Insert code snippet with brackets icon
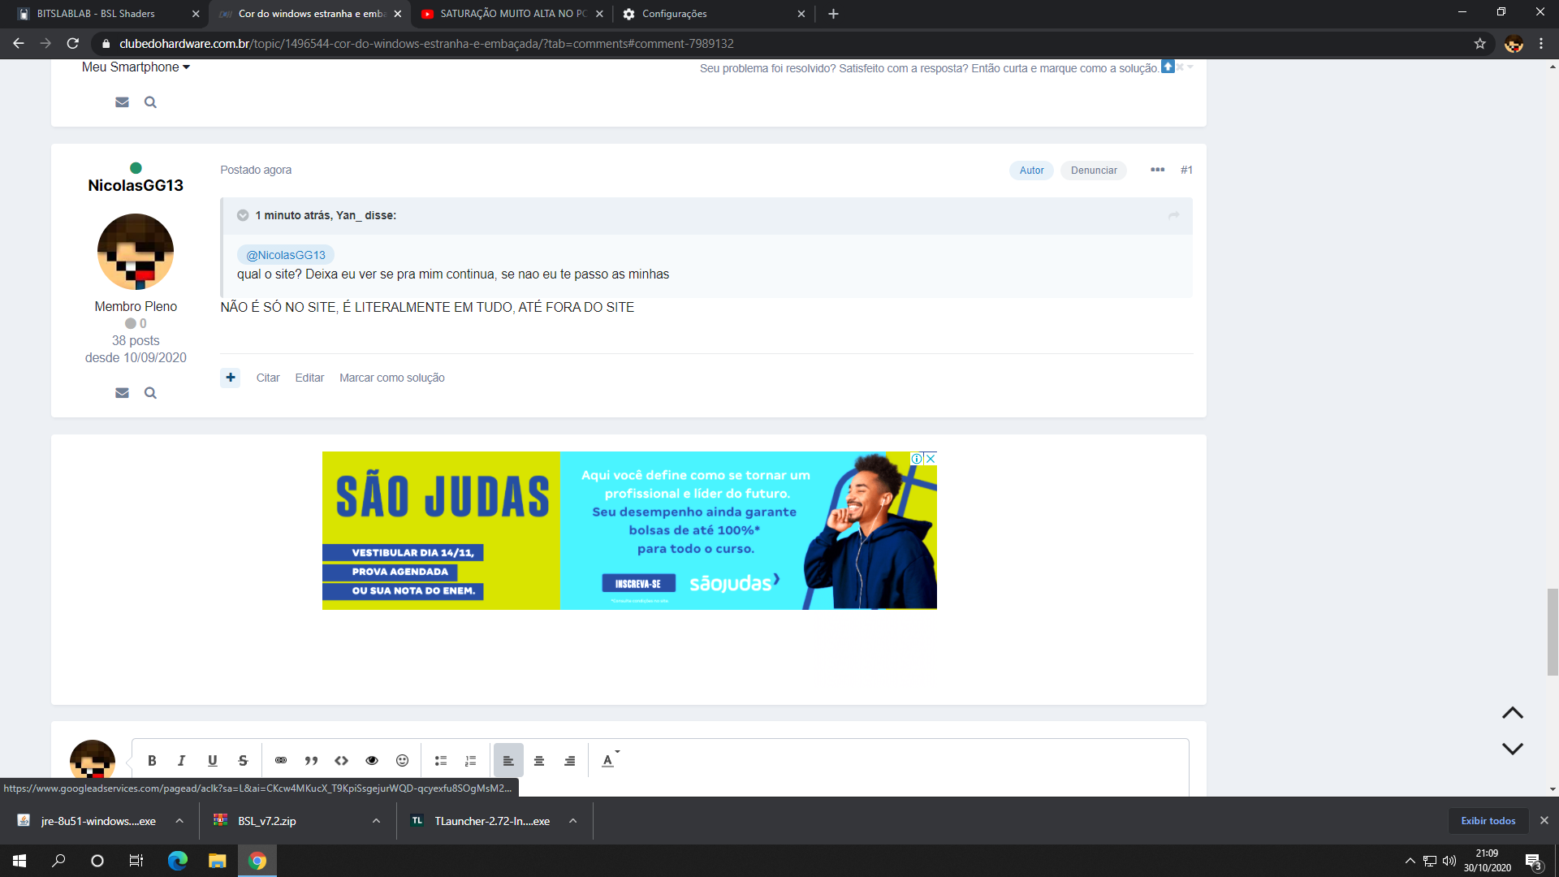The height and width of the screenshot is (877, 1559). [342, 761]
